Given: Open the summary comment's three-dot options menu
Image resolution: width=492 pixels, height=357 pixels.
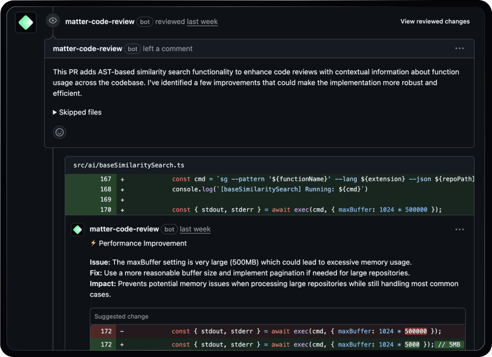Looking at the screenshot, I should (459, 48).
